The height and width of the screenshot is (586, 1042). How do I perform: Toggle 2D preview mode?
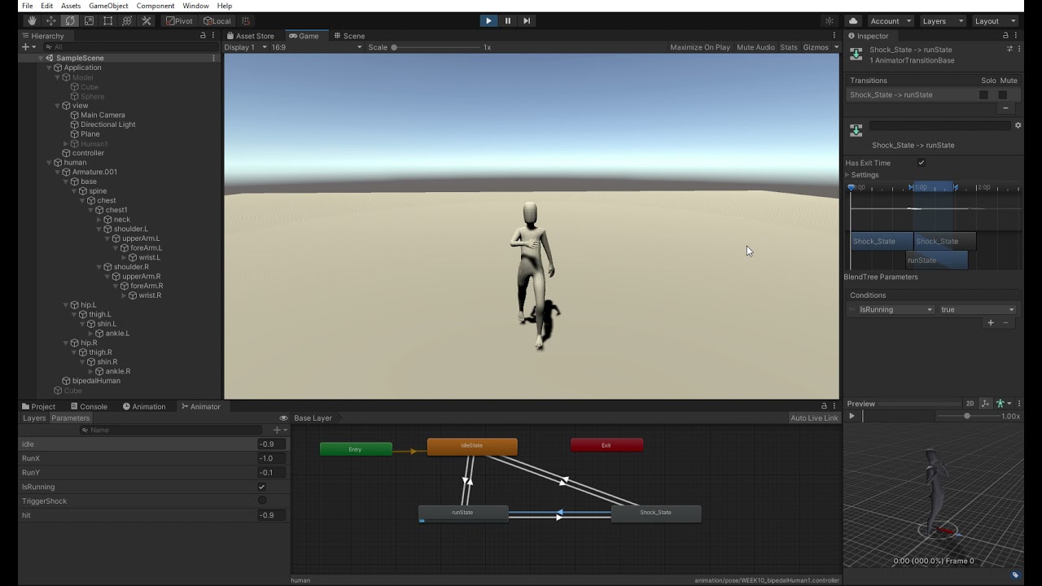[970, 404]
